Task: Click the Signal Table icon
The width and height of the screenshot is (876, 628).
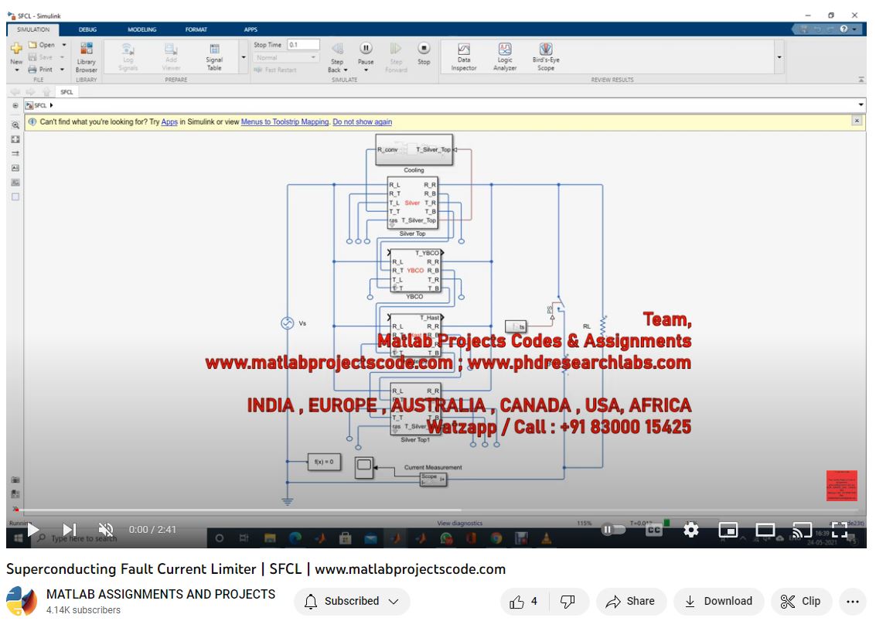Action: click(214, 56)
